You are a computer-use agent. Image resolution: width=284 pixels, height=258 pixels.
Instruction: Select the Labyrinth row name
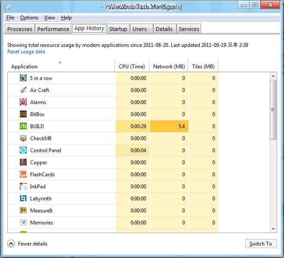coord(41,198)
